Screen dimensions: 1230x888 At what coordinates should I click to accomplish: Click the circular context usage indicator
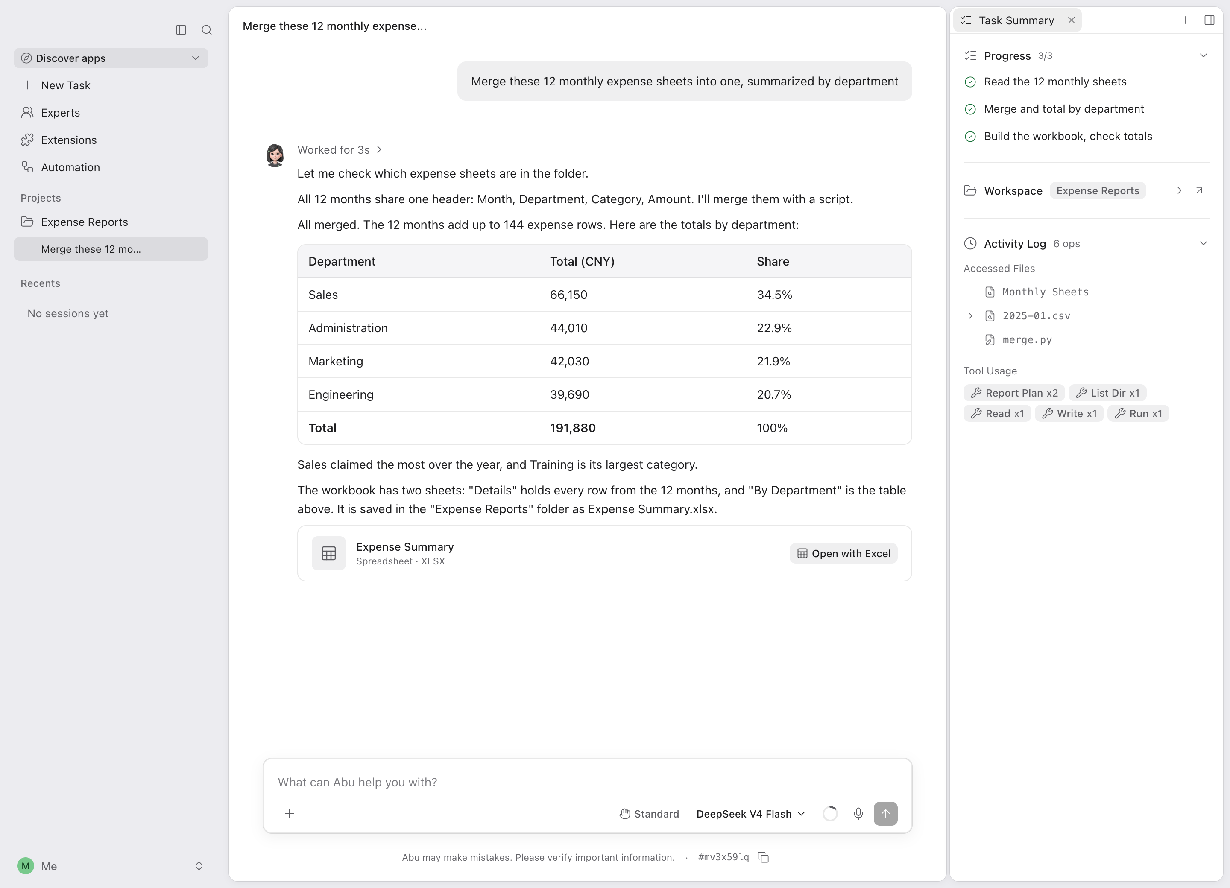(830, 813)
